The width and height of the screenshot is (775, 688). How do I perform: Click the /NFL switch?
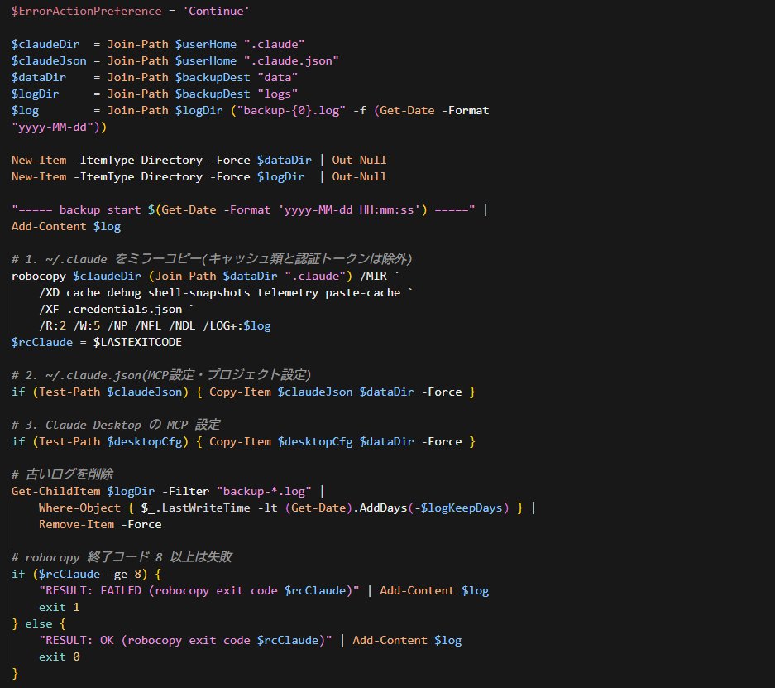coord(148,326)
